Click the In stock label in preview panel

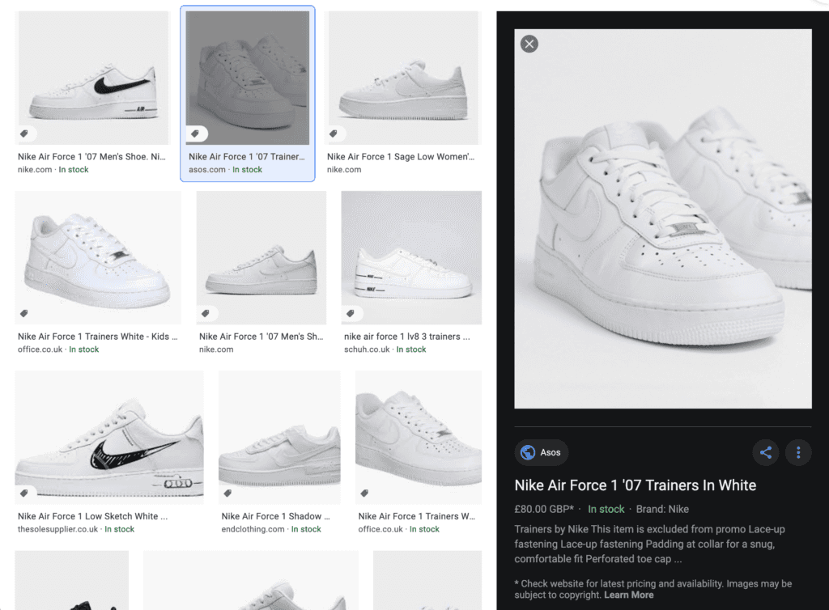pos(606,509)
